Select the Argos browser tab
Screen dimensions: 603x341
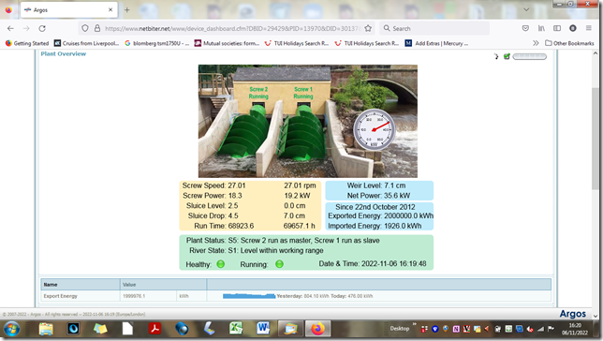[69, 10]
